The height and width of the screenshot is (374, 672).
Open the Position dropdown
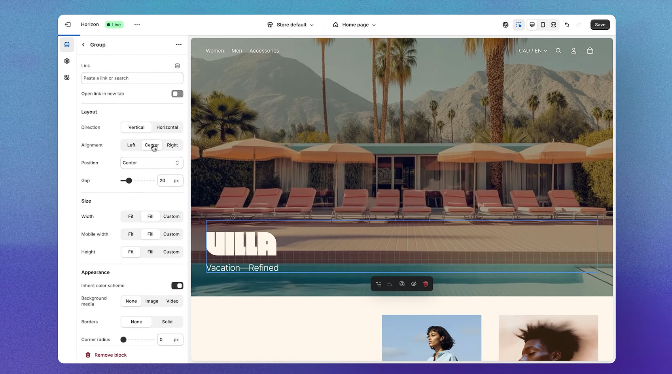(151, 163)
